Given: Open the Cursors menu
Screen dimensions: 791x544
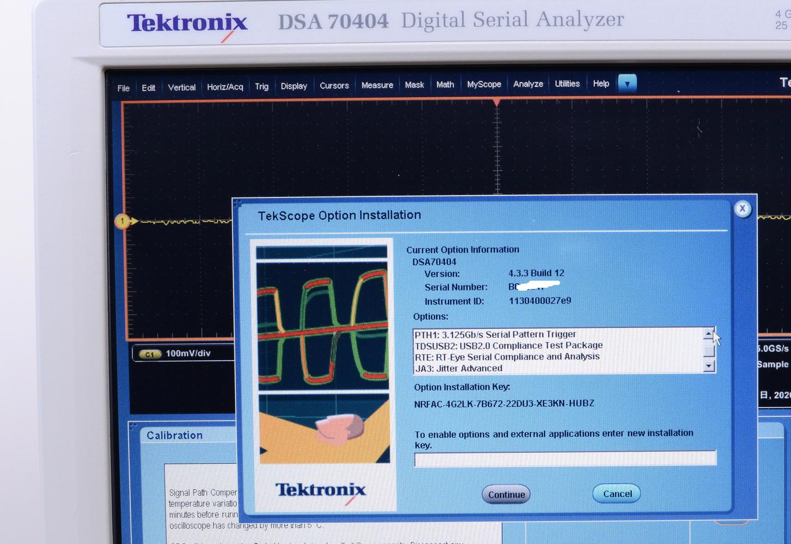Looking at the screenshot, I should pos(334,85).
